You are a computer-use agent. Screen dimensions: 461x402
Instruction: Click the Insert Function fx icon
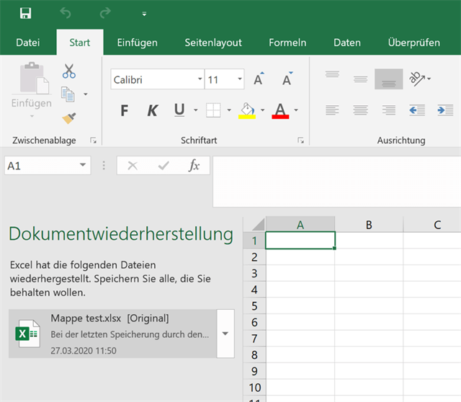pos(194,166)
